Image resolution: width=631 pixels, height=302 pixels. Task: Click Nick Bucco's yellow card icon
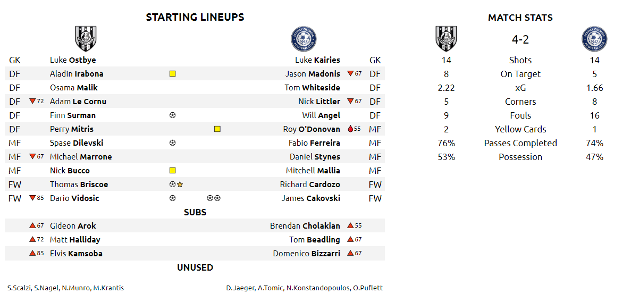172,171
